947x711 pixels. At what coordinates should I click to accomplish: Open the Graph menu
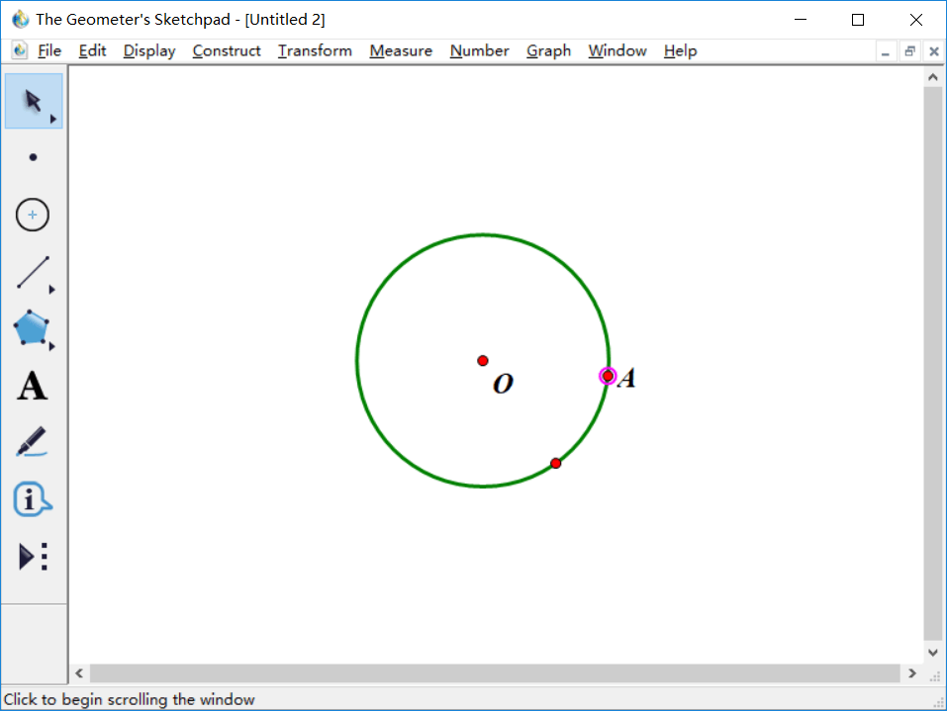548,50
